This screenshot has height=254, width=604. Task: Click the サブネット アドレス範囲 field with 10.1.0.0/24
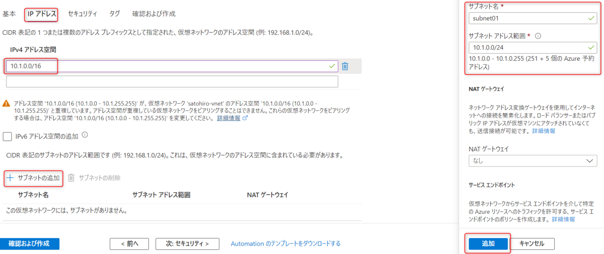[533, 48]
